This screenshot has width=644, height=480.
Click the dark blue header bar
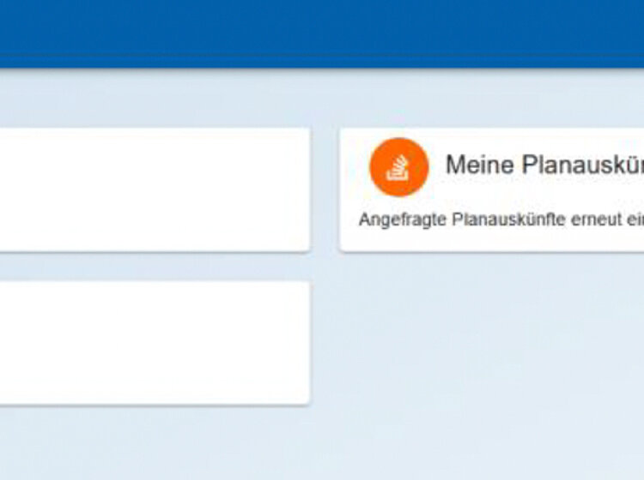(x=322, y=33)
